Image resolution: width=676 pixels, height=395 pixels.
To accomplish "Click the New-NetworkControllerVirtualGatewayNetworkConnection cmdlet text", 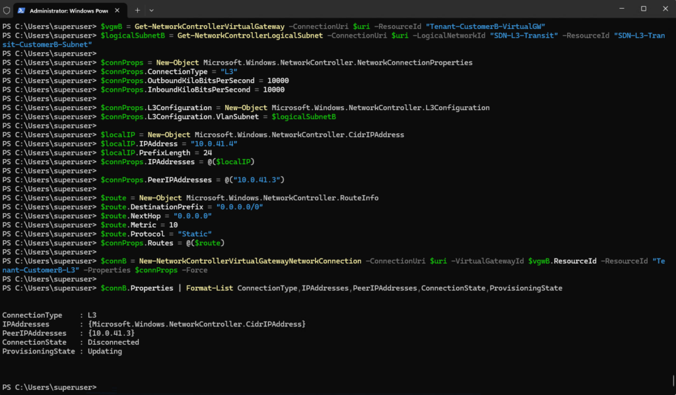I will click(250, 261).
